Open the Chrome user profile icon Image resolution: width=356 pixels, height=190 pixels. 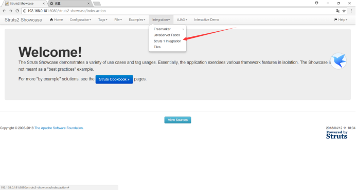pos(316,3)
